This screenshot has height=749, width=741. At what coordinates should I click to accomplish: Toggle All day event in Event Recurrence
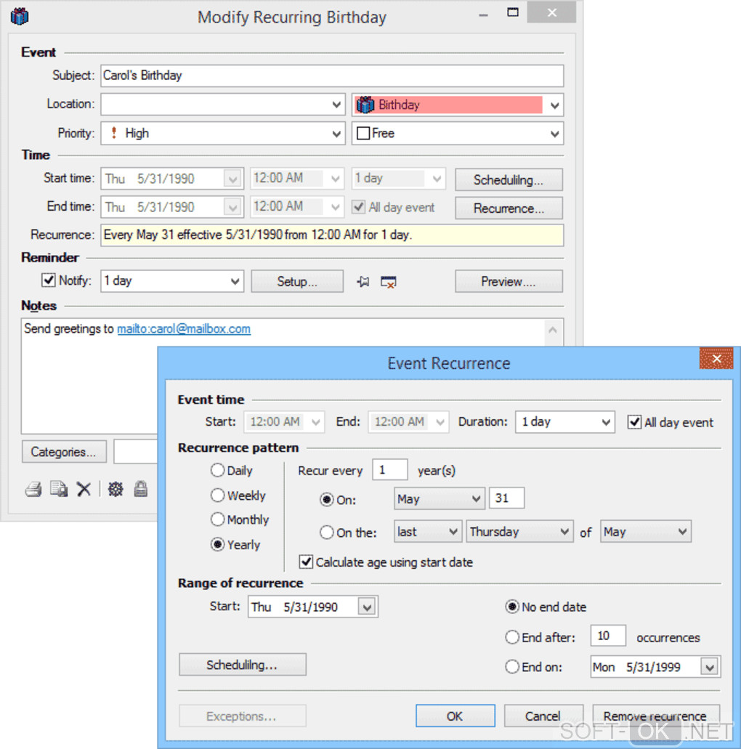[x=634, y=422]
